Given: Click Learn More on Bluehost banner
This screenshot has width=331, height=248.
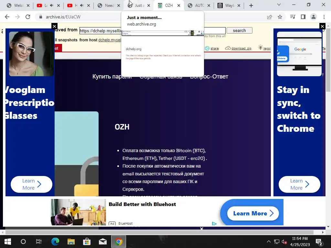Looking at the screenshot, I should [253, 213].
